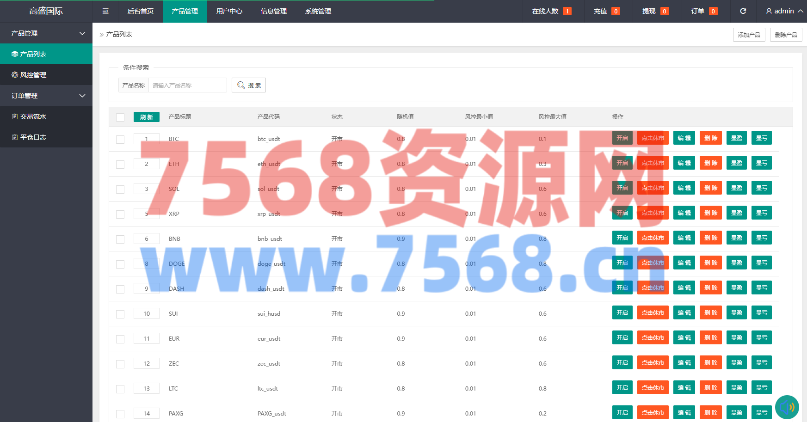Switch to 用户中心 top menu
This screenshot has width=807, height=422.
229,11
